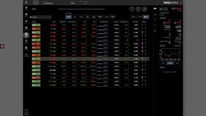Click the earnings event icon in FB row
The image size is (206, 116).
click(x=142, y=59)
